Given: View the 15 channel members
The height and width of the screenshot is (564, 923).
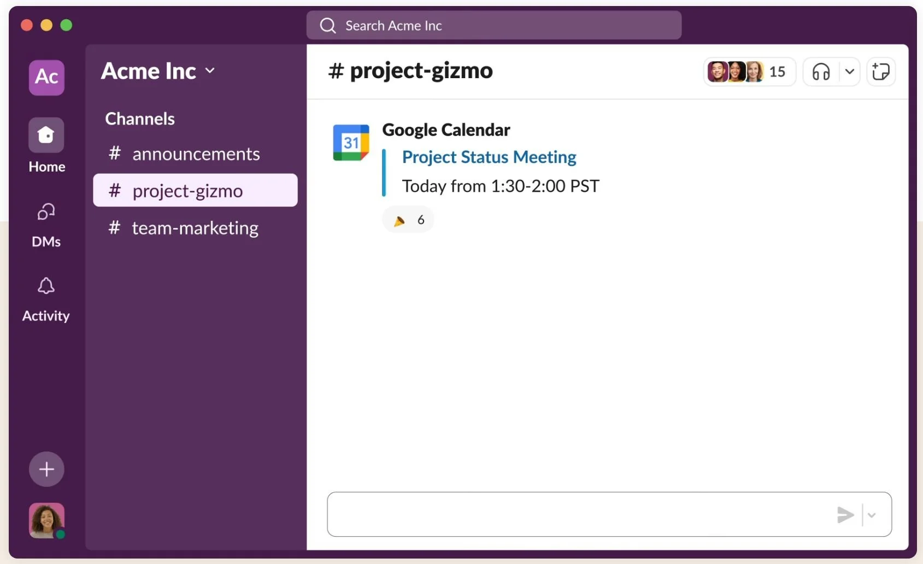Looking at the screenshot, I should pos(748,72).
